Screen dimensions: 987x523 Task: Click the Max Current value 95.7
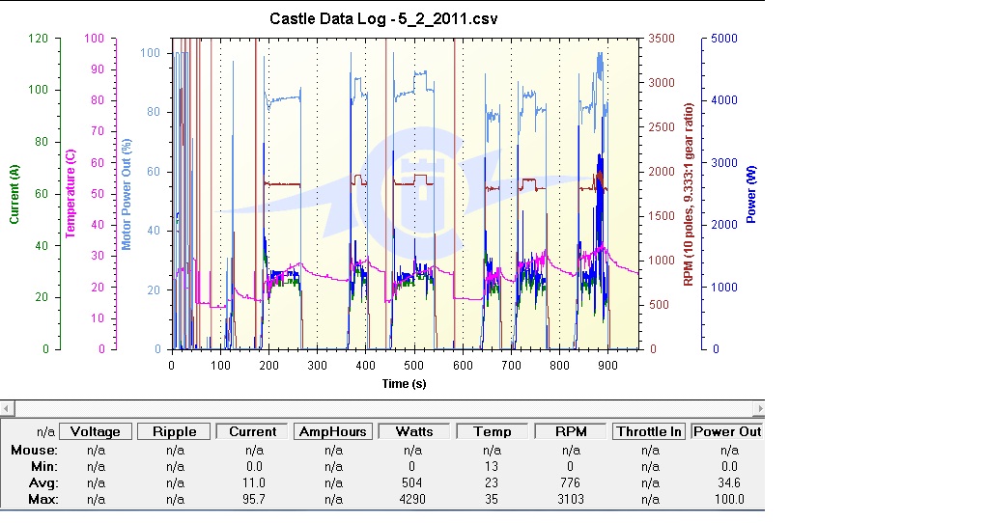click(x=254, y=499)
